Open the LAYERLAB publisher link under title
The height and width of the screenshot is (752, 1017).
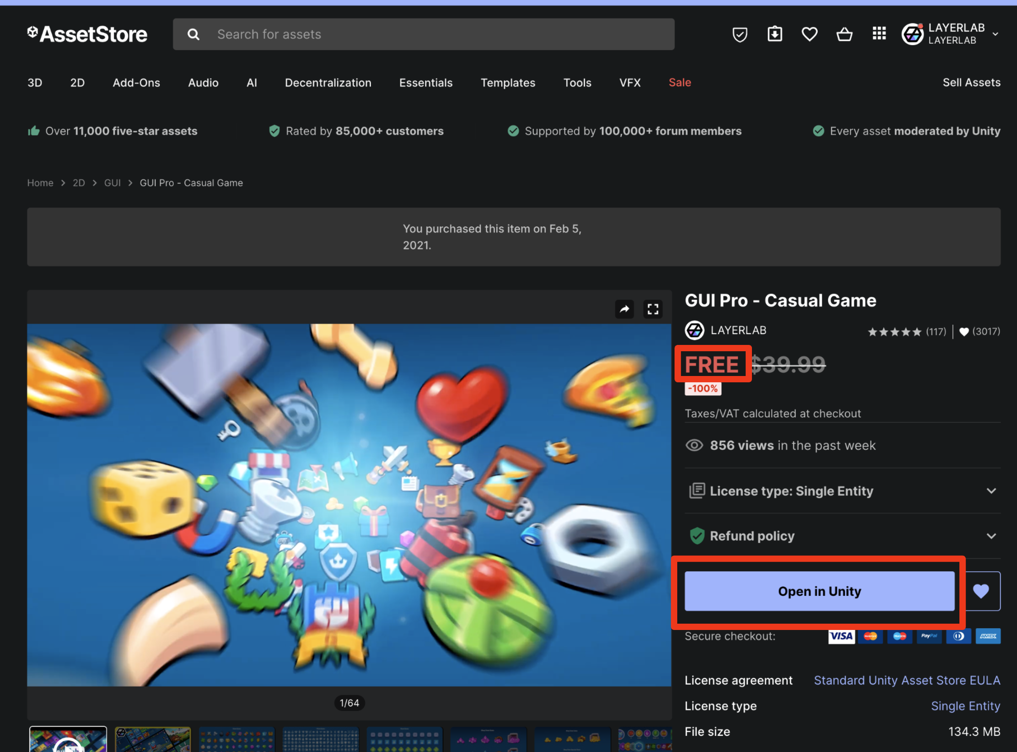pos(738,330)
